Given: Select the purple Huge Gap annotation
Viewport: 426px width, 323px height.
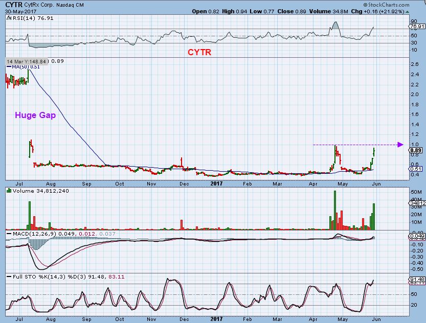Looking at the screenshot, I should (35, 116).
